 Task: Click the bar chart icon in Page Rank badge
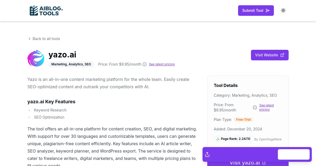coord(218,139)
